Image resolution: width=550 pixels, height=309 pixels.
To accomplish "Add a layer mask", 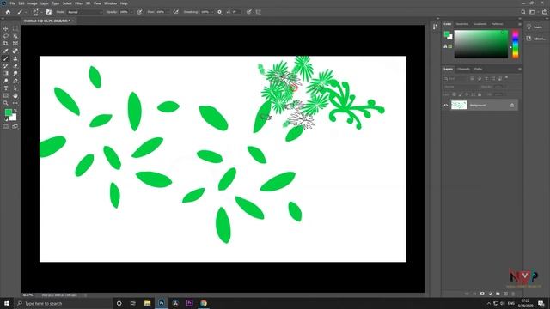I will 482,294.
